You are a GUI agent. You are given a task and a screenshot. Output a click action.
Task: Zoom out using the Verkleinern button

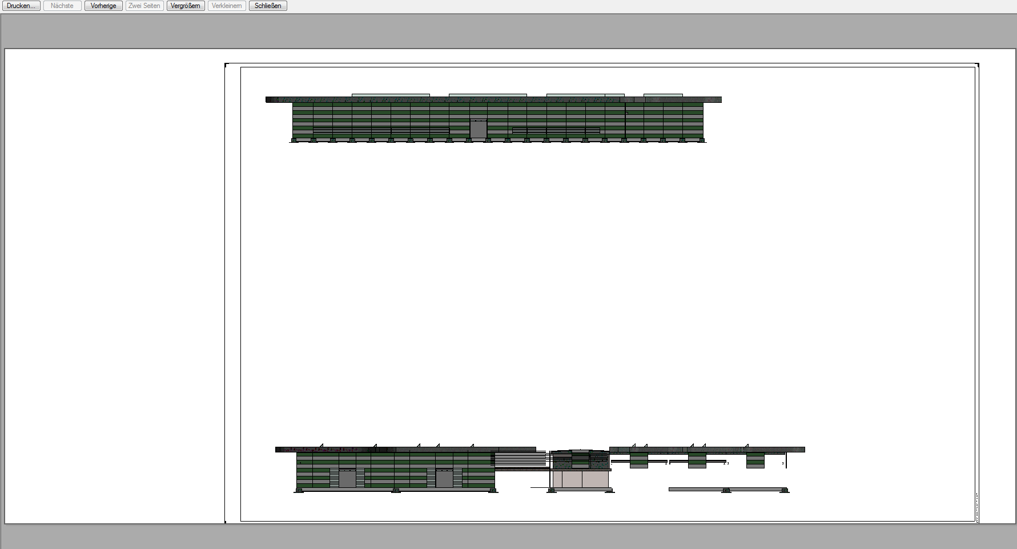coord(227,6)
